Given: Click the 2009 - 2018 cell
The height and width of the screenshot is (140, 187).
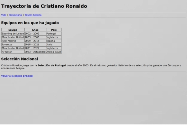Looking at the screenshot, I should click(x=35, y=41).
